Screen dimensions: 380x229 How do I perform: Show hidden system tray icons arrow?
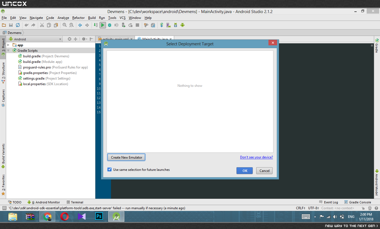click(x=315, y=217)
